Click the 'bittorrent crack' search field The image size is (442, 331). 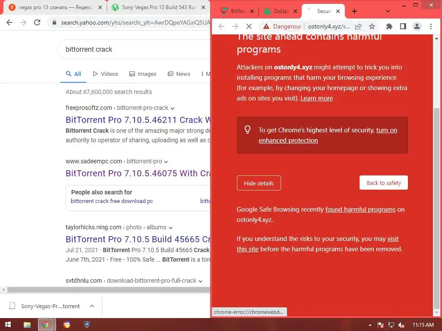[134, 49]
